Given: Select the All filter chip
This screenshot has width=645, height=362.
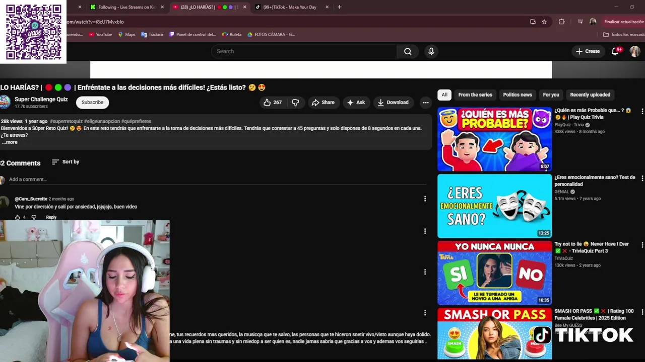Looking at the screenshot, I should click(444, 95).
